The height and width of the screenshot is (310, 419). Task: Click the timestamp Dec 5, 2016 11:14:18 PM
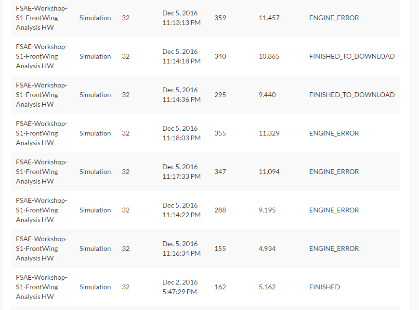pos(181,56)
